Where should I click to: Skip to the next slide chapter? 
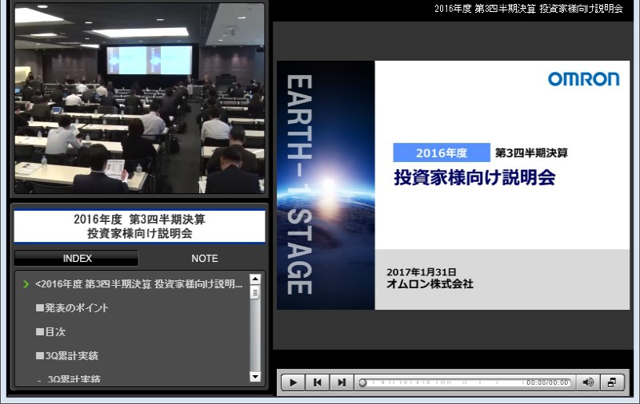(342, 382)
